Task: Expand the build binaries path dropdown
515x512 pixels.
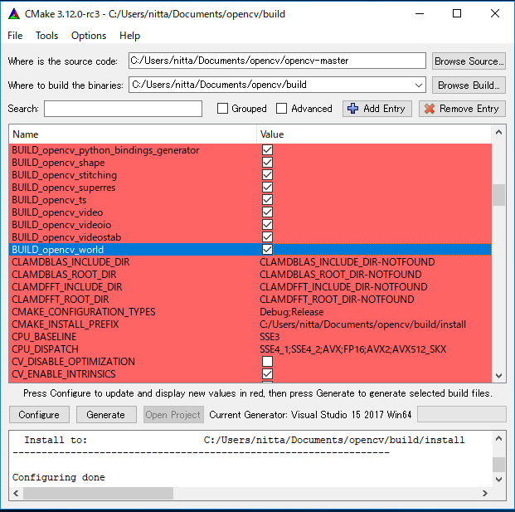Action: click(x=418, y=85)
